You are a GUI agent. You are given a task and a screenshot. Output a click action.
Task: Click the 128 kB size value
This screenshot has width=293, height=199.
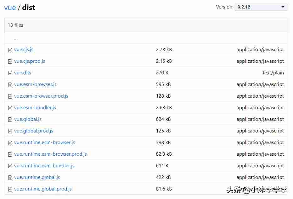pos(163,96)
